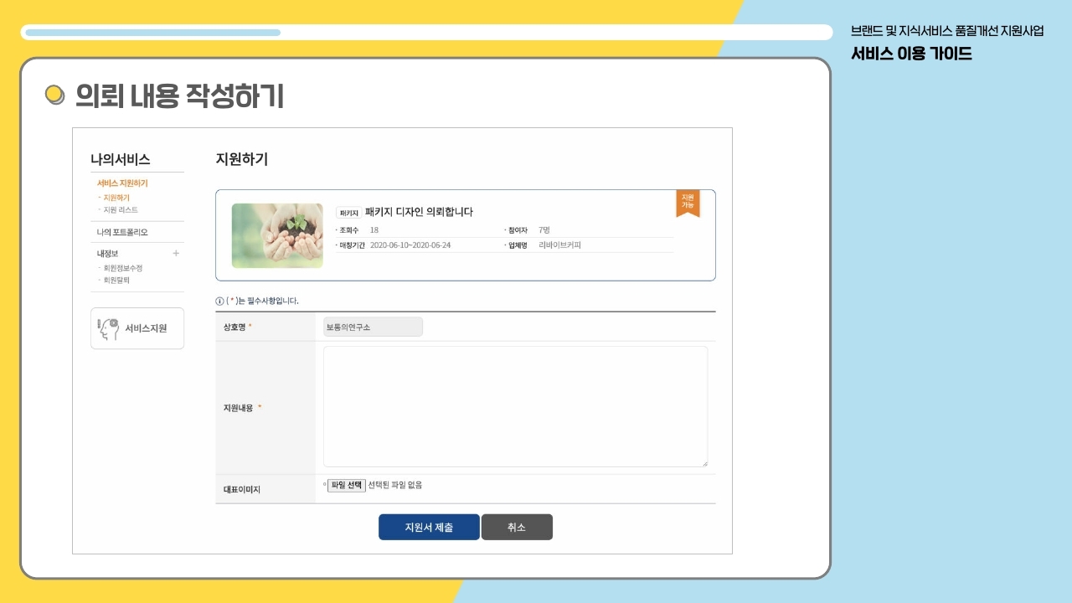The width and height of the screenshot is (1072, 603).
Task: Click the 서비스 이용 가이드 heading
Action: [911, 54]
